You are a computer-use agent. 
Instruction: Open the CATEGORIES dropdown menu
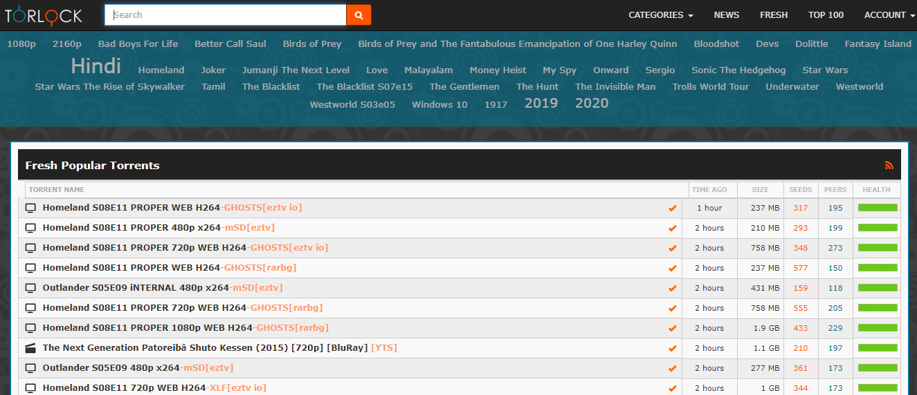tap(661, 15)
